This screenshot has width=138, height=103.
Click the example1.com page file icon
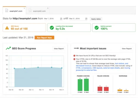pos(7,10)
